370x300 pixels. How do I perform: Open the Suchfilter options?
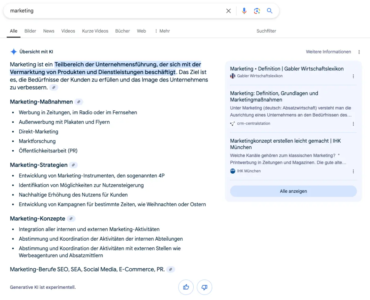tap(266, 31)
